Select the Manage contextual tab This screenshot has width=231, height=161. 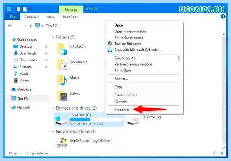[71, 10]
